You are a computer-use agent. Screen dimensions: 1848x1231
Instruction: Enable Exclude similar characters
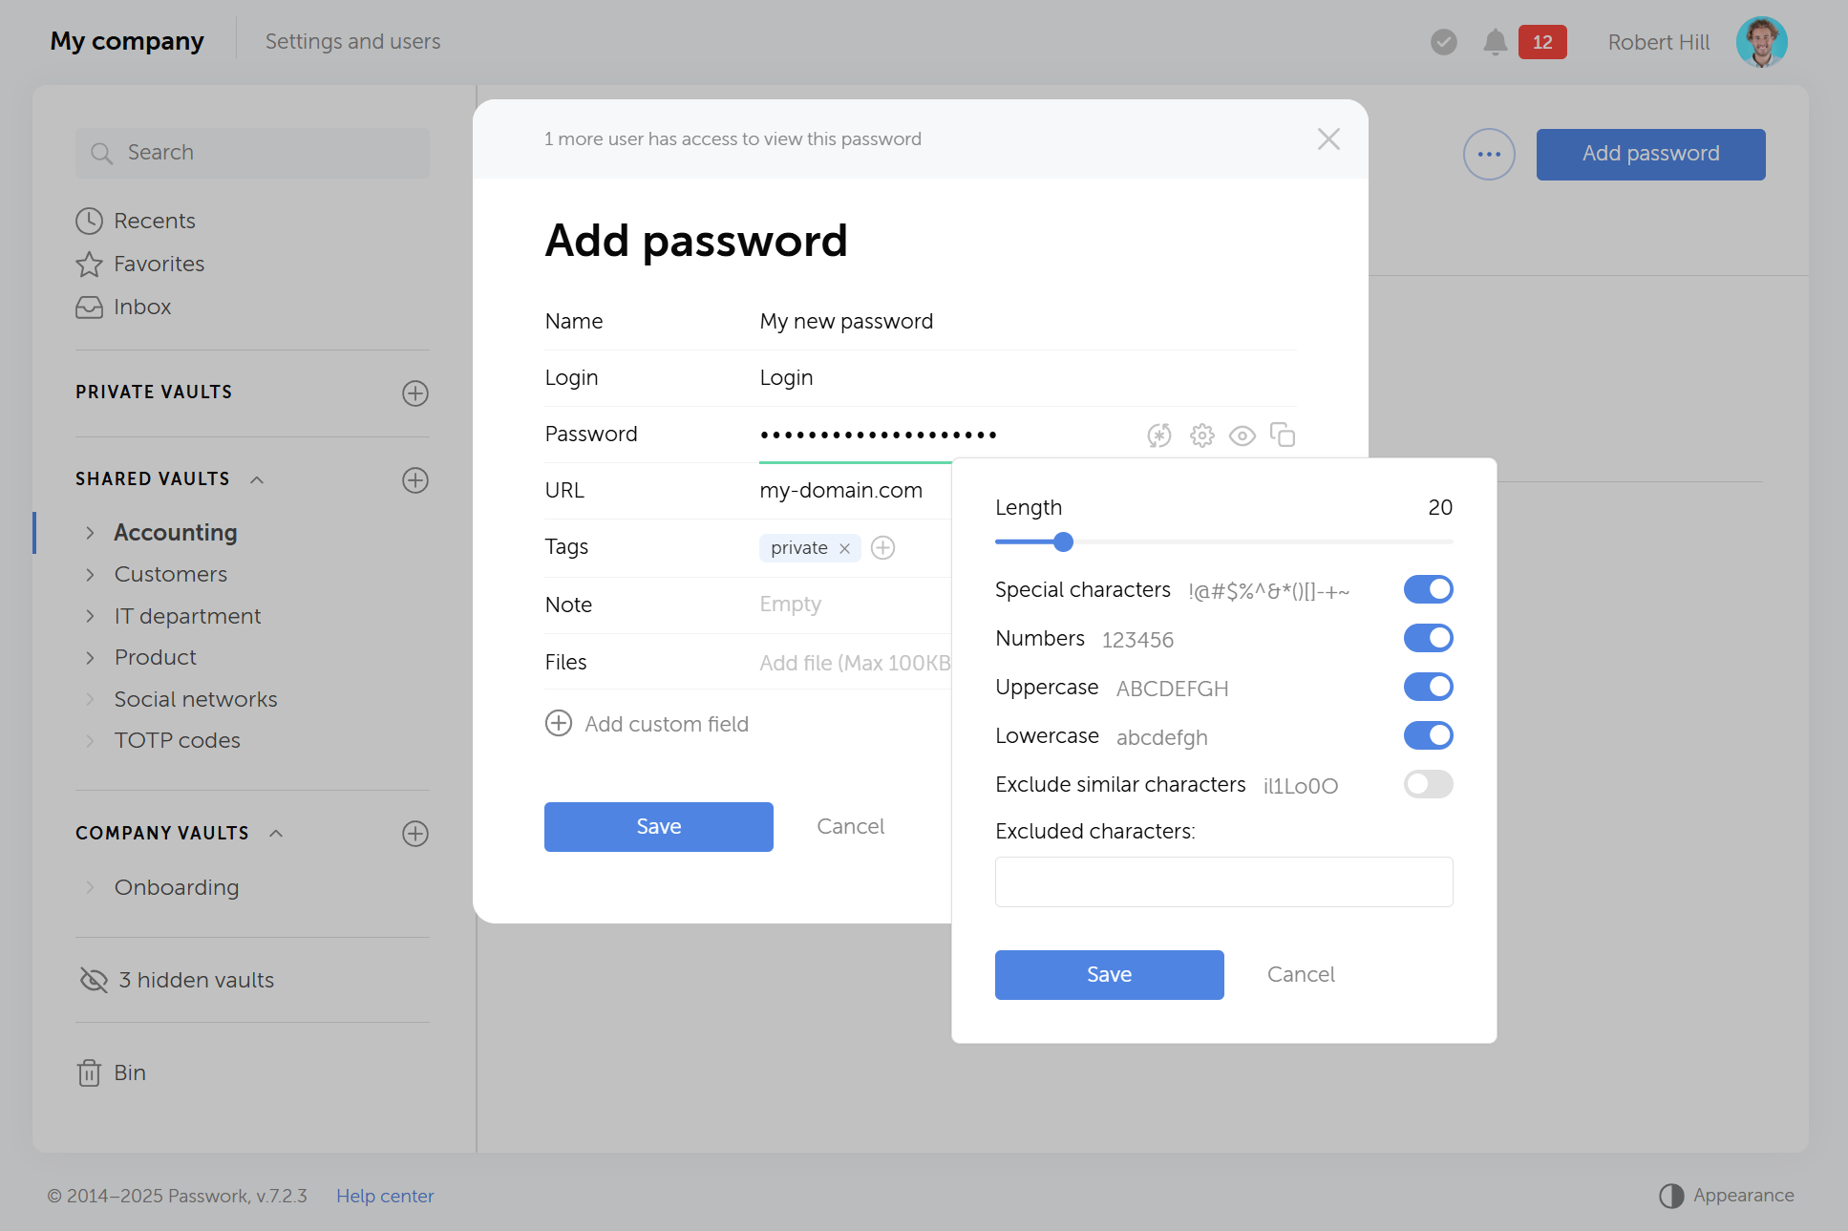[x=1427, y=784]
